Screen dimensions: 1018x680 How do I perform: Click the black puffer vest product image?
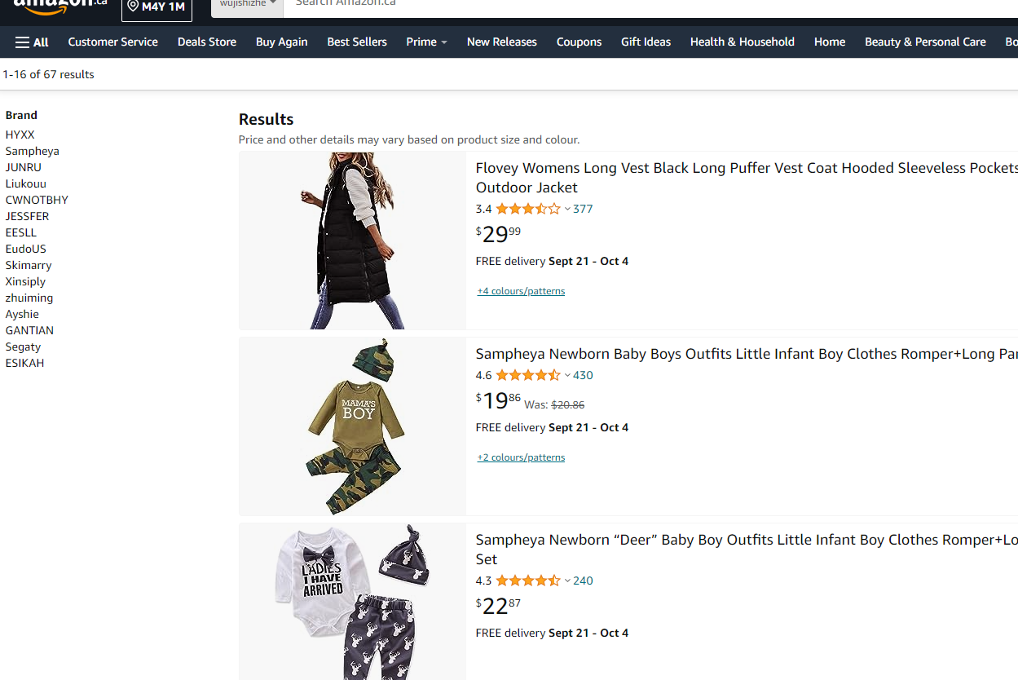pos(352,241)
